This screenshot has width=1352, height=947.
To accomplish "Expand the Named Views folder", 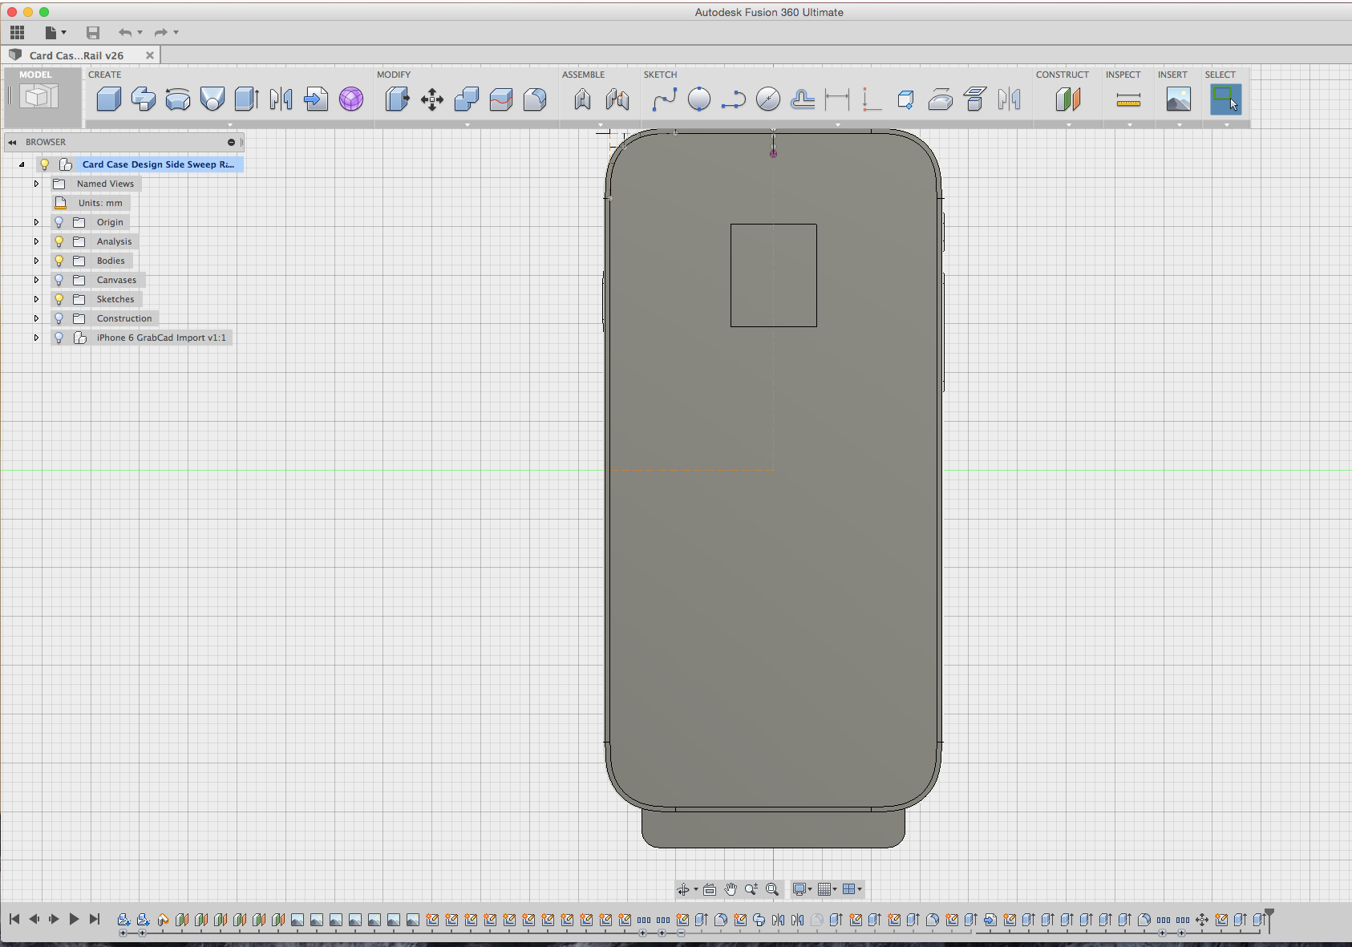I will 36,184.
